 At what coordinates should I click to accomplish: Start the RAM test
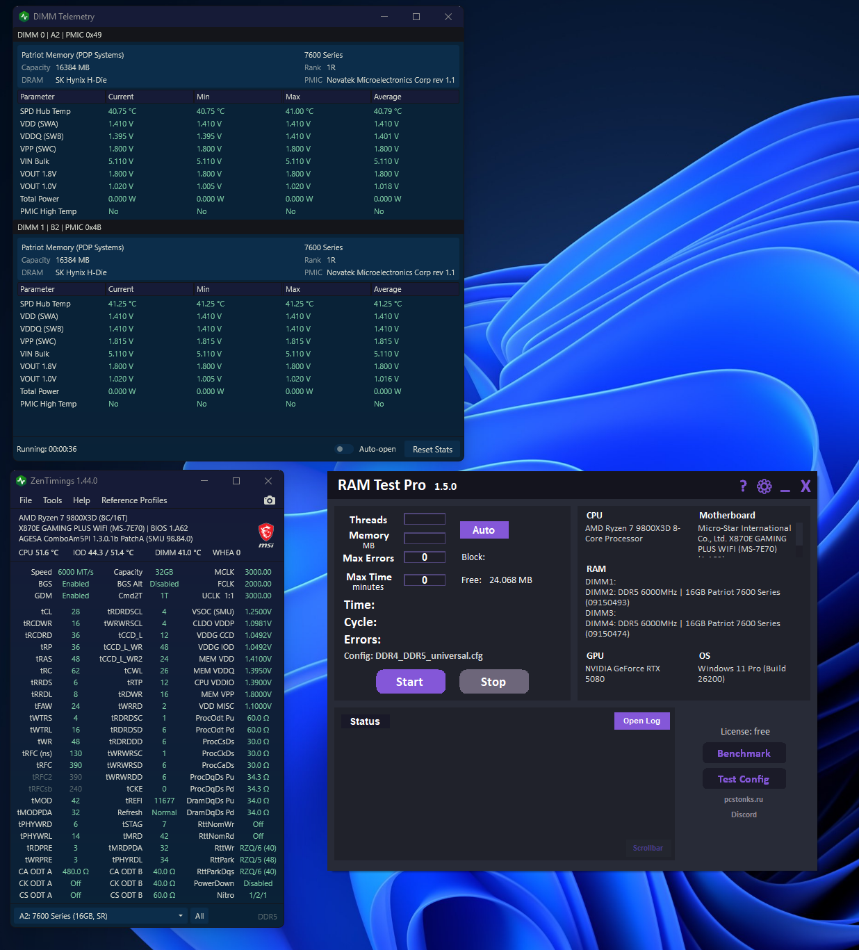(410, 682)
